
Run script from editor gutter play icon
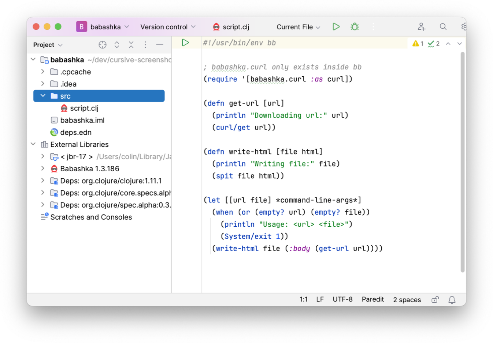[185, 43]
